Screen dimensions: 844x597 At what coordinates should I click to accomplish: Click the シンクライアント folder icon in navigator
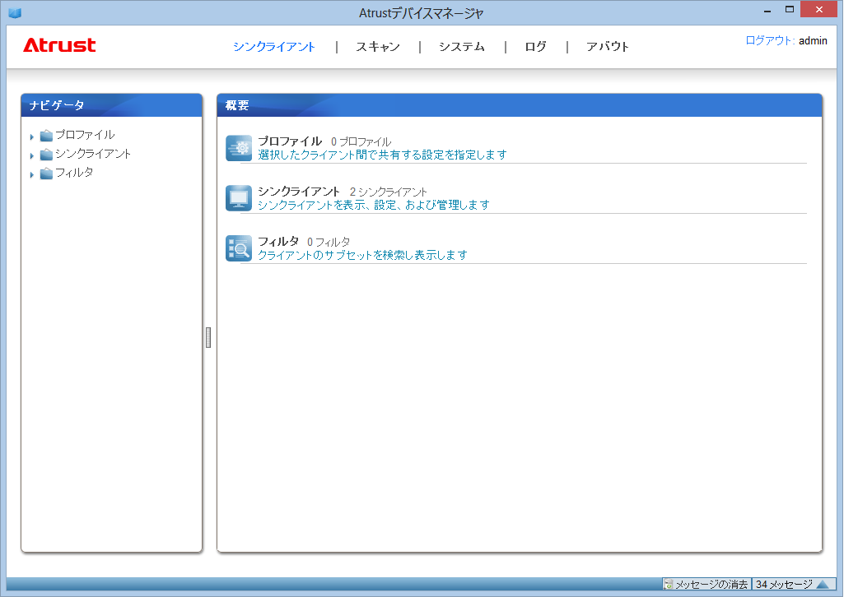tap(46, 155)
